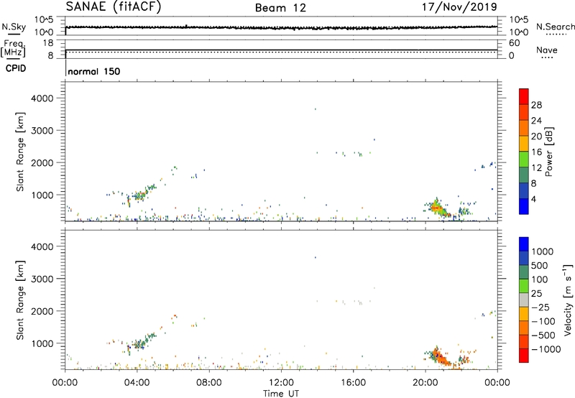
Task: Click the "4000" tick of the power panel
Action: click(42, 98)
